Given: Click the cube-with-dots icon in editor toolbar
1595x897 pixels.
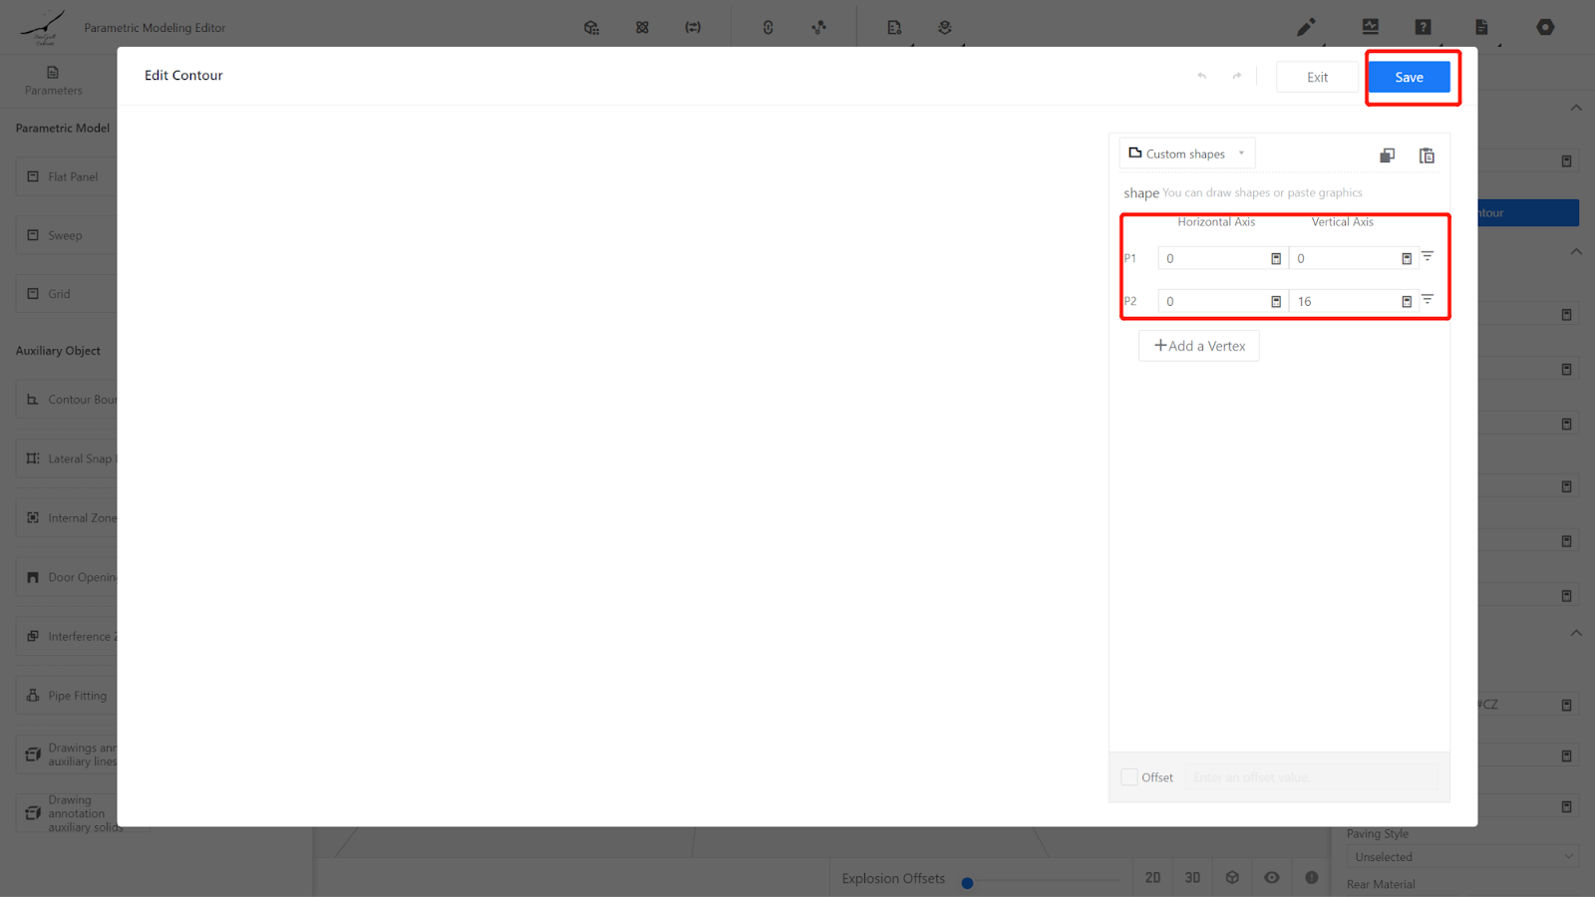Looking at the screenshot, I should [591, 28].
